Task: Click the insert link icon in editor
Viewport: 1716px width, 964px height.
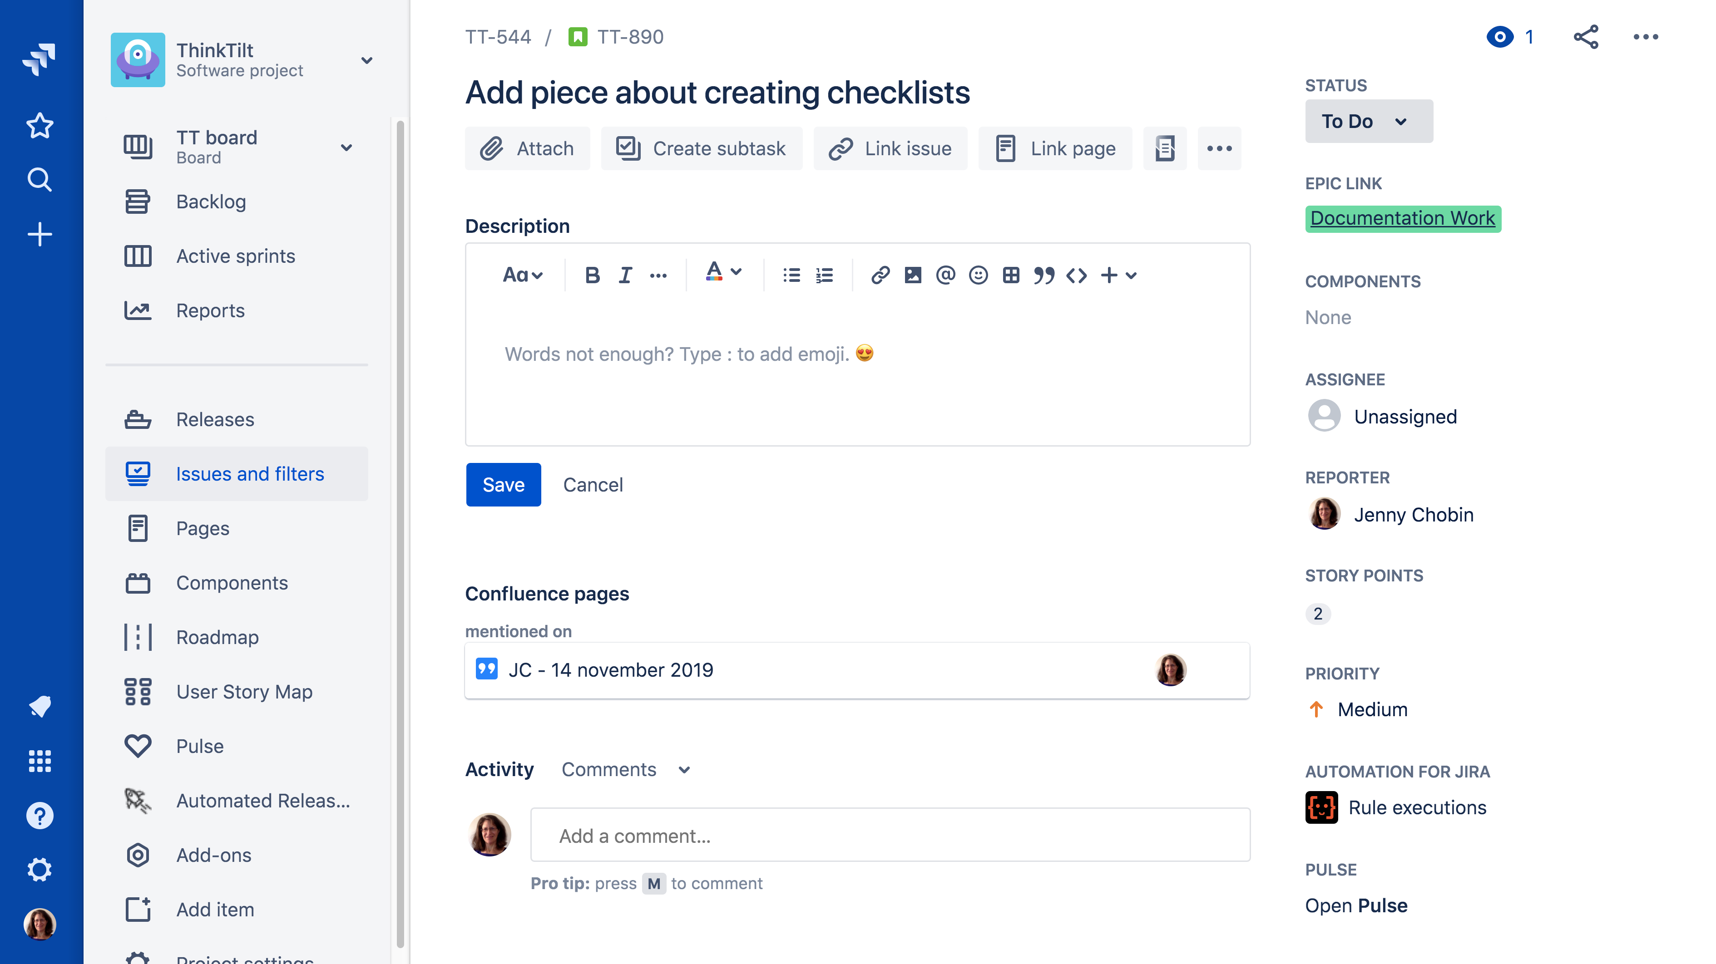Action: (x=880, y=275)
